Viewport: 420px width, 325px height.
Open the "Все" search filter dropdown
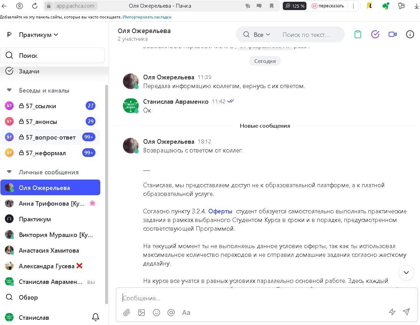[x=262, y=34]
